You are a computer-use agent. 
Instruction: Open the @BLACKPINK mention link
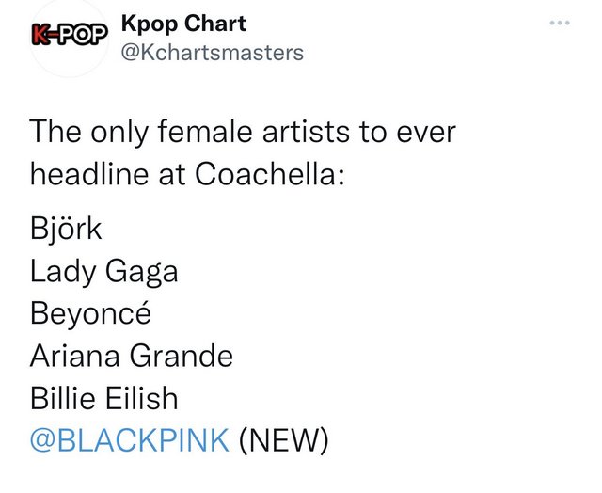point(130,440)
